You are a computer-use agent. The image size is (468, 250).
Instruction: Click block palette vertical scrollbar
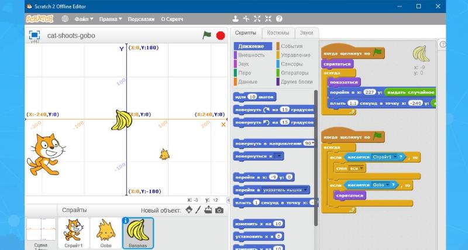(x=316, y=157)
